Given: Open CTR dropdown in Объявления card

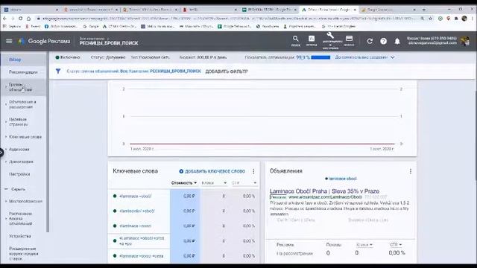Looking at the screenshot, I should (x=396, y=245).
